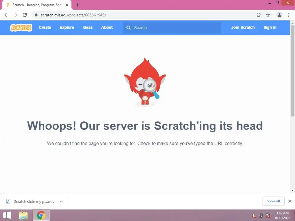Image resolution: width=295 pixels, height=221 pixels.
Task: Reload the page with the refresh icon
Action: pos(25,15)
